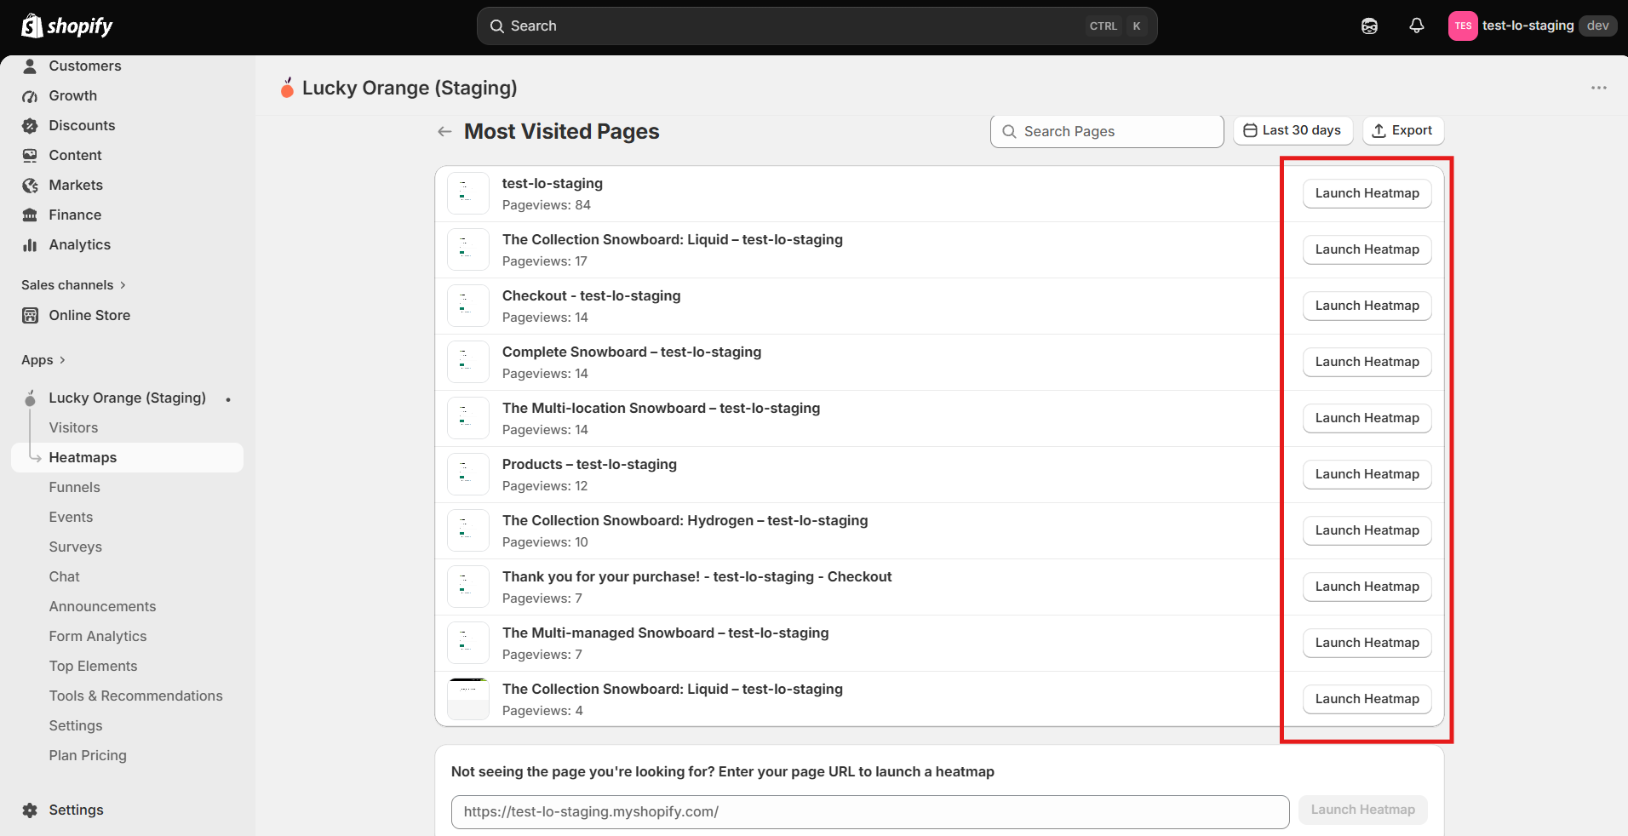Image resolution: width=1628 pixels, height=836 pixels.
Task: Open Top Elements
Action: [93, 666]
